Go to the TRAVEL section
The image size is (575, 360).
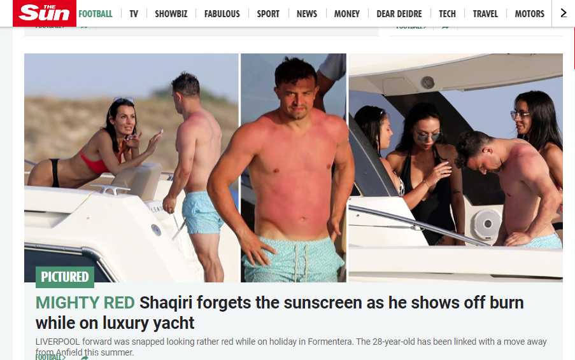point(485,14)
